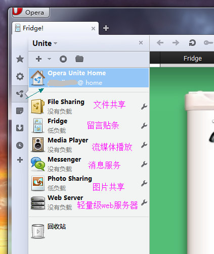Close the Unite side panel
This screenshot has height=254, width=214.
click(x=141, y=43)
